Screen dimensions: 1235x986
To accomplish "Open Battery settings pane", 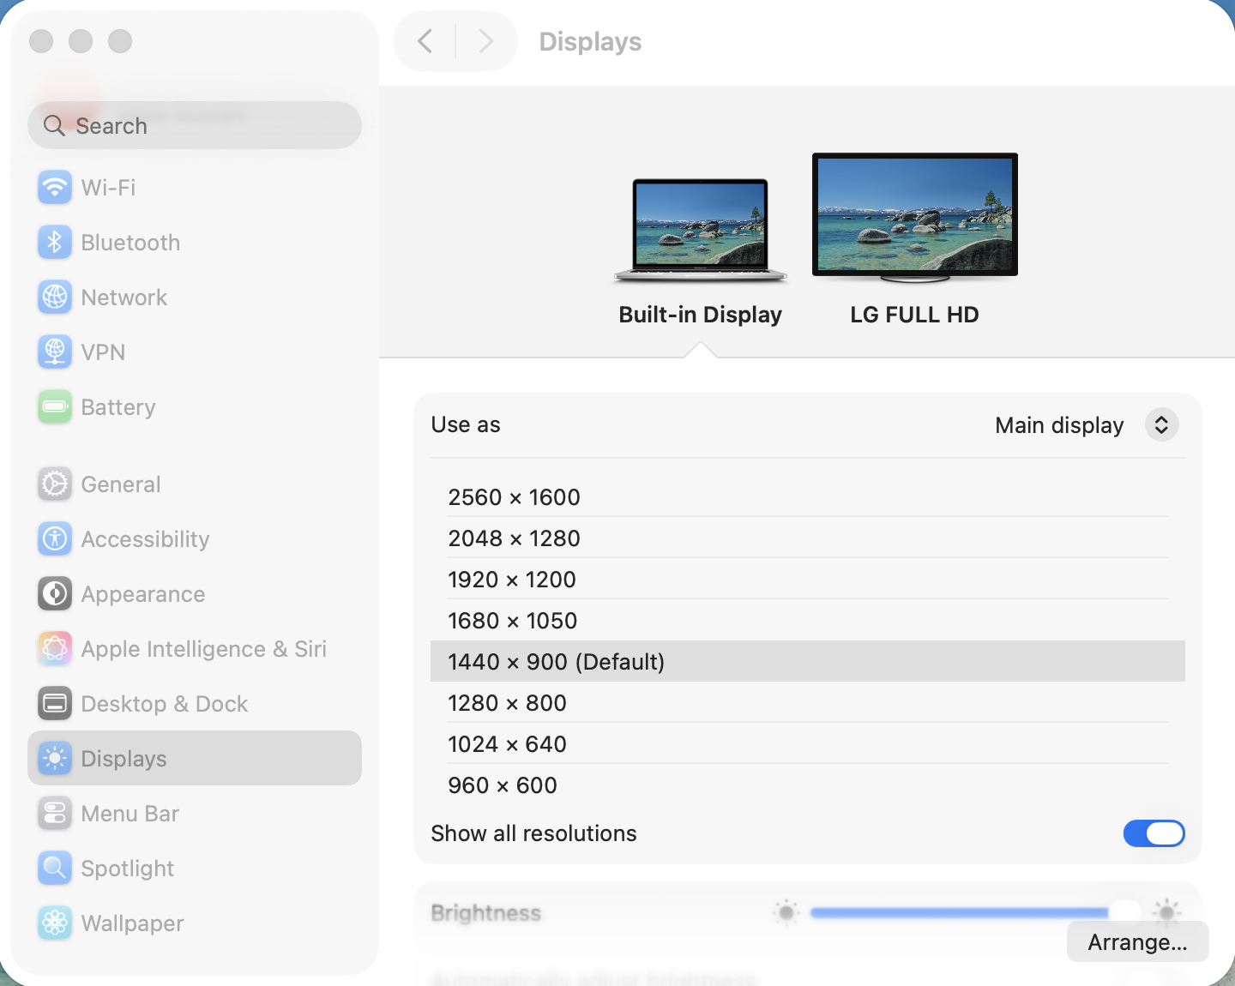I will coord(195,407).
